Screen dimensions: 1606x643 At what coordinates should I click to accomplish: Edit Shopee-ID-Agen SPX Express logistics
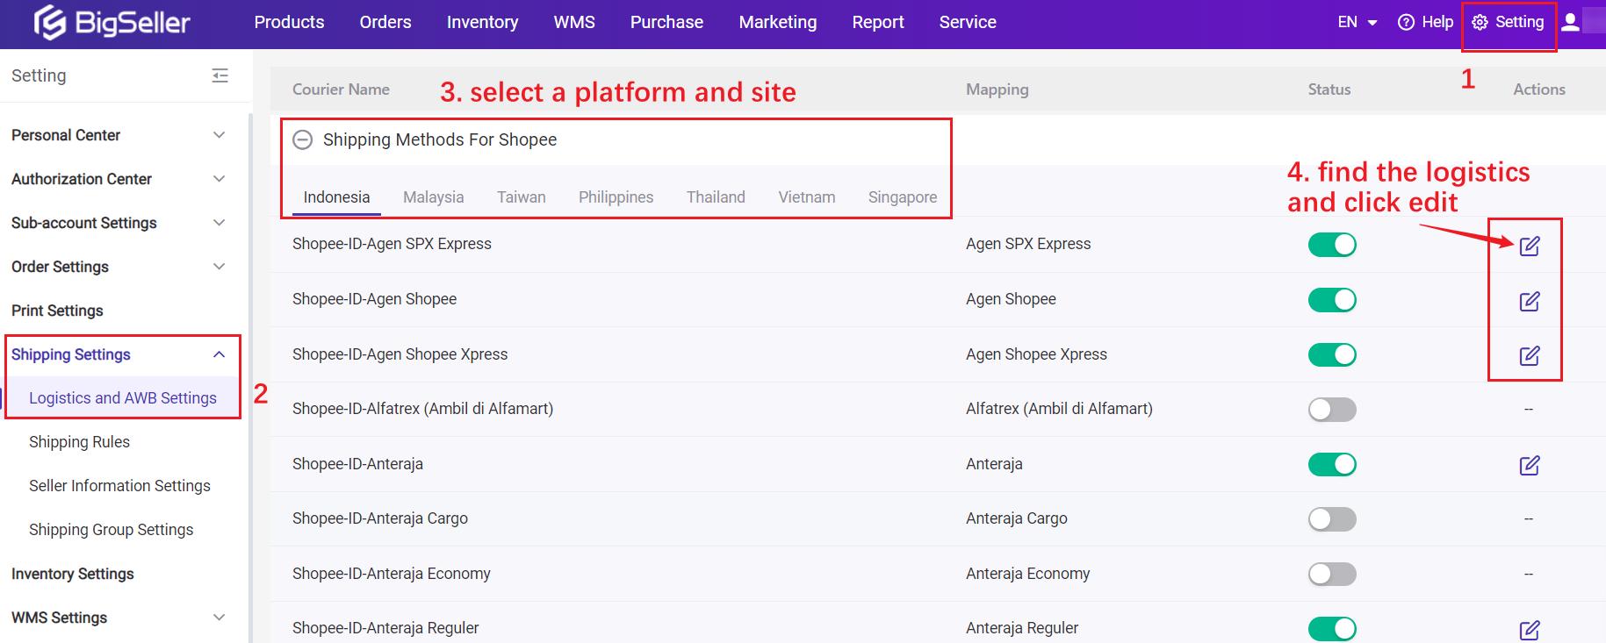1530,246
